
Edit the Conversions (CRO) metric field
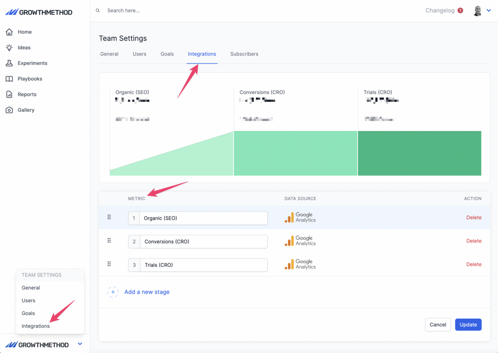(x=204, y=242)
